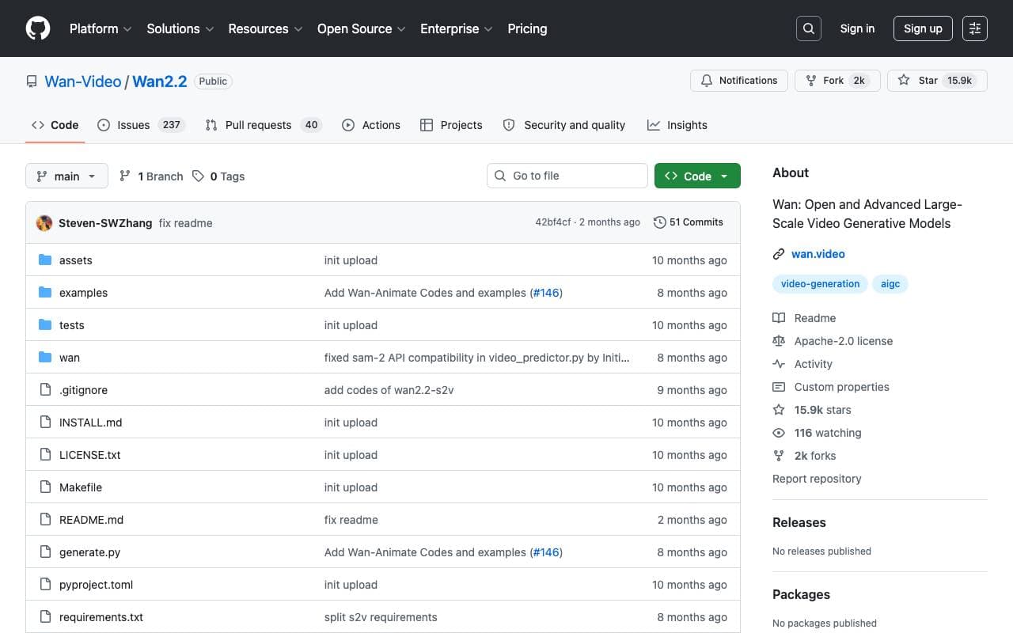Screen dimensions: 1013x633
Task: Open the Wan-Video organization link
Action: (x=83, y=81)
